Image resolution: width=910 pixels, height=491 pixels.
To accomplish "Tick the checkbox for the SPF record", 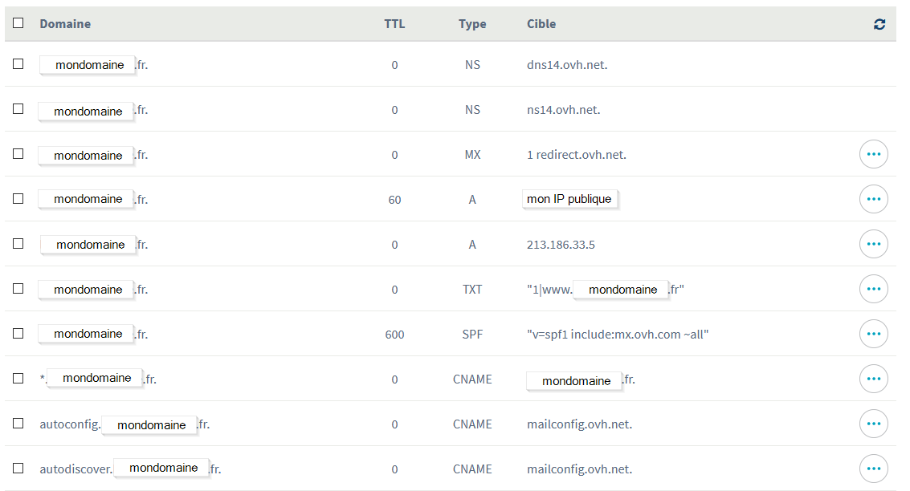I will (x=18, y=333).
